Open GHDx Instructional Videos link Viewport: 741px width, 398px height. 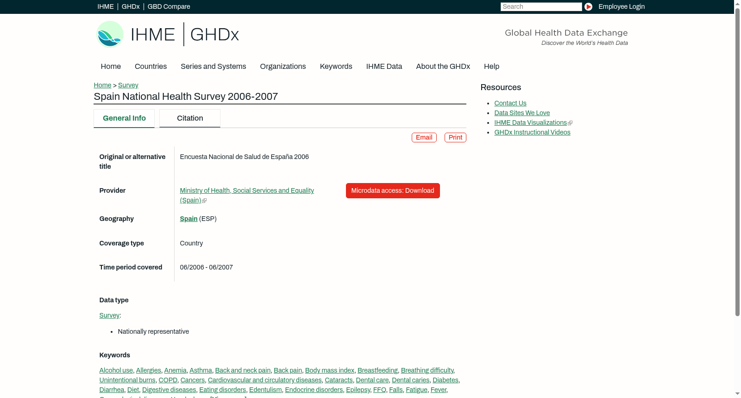[532, 132]
